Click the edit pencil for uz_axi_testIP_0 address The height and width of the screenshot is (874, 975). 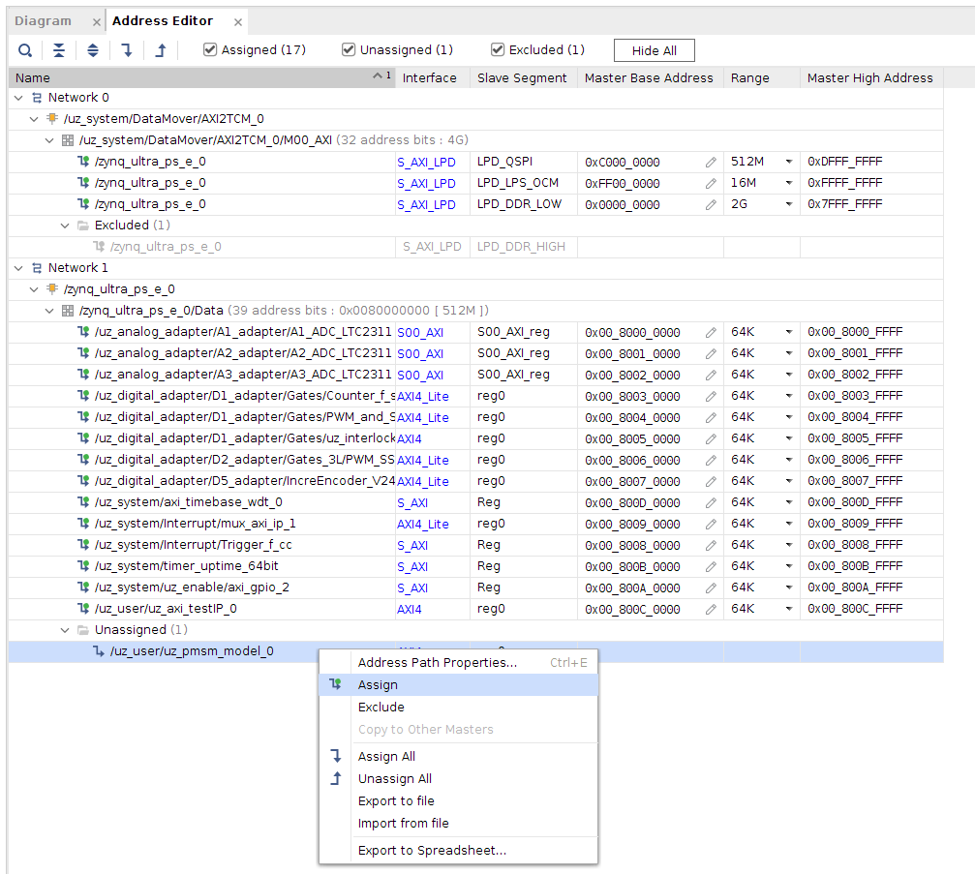click(711, 610)
